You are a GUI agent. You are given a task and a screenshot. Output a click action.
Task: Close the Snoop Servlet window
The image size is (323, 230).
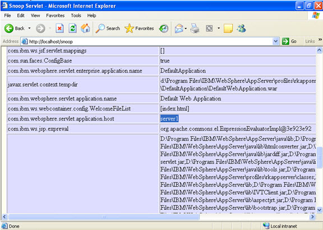319,6
